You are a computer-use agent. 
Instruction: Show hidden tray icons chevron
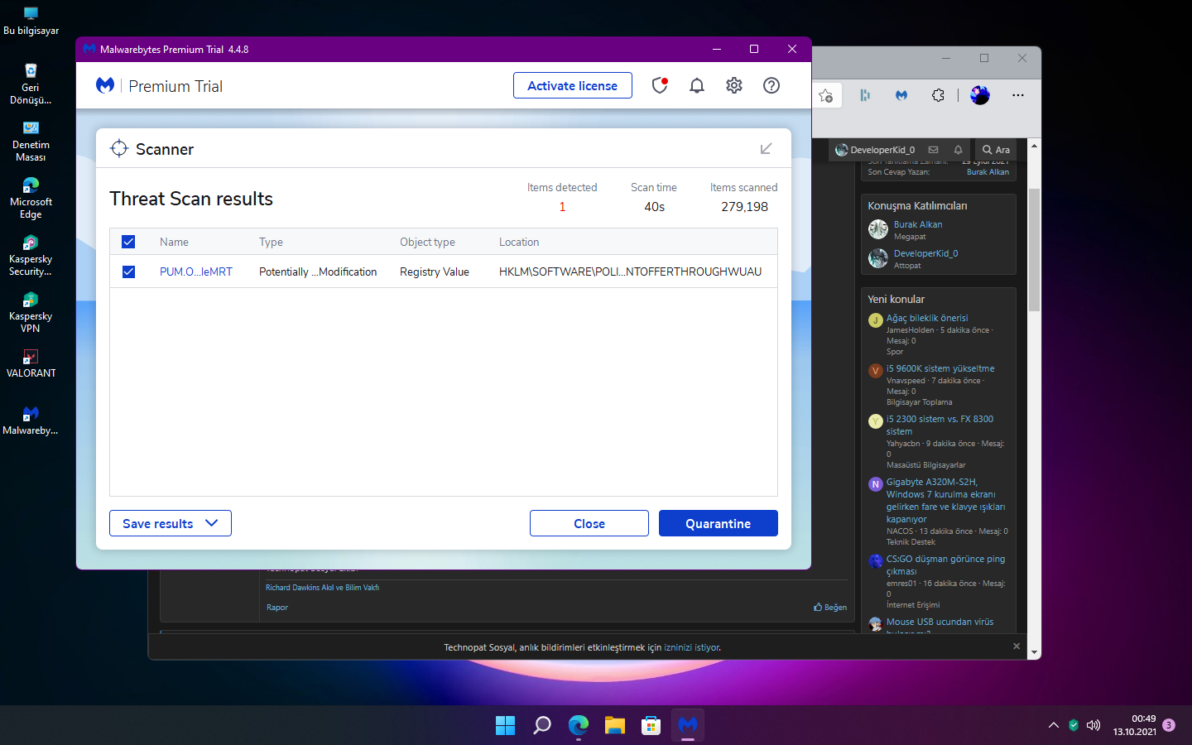[x=1054, y=725]
